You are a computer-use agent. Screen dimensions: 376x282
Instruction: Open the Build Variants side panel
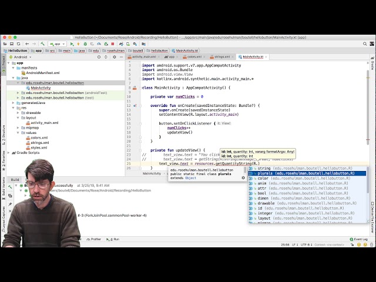[x=4, y=188]
